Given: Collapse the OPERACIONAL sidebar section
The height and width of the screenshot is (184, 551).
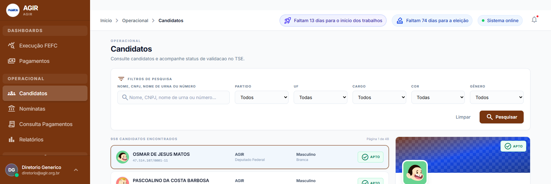Looking at the screenshot, I should (45, 79).
